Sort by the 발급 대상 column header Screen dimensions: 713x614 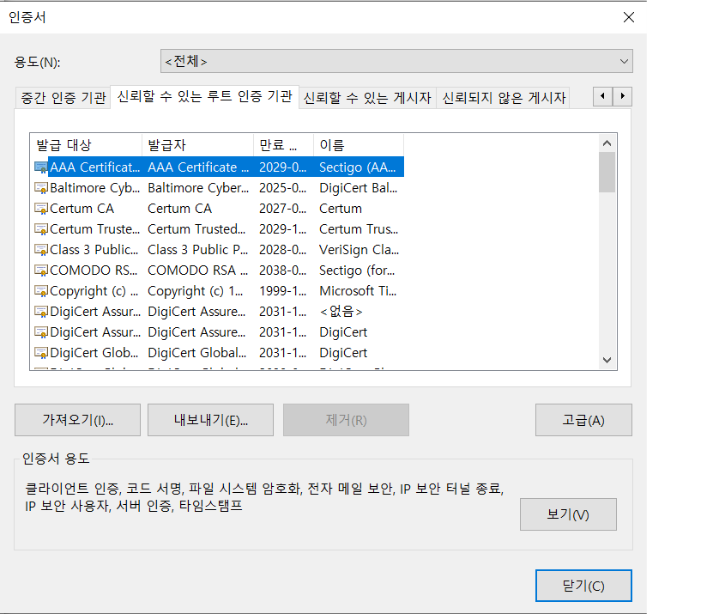[x=87, y=145]
